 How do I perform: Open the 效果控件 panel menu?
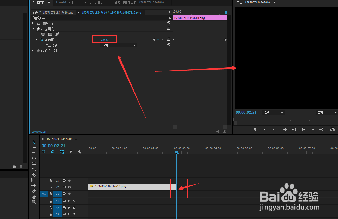tap(49, 2)
